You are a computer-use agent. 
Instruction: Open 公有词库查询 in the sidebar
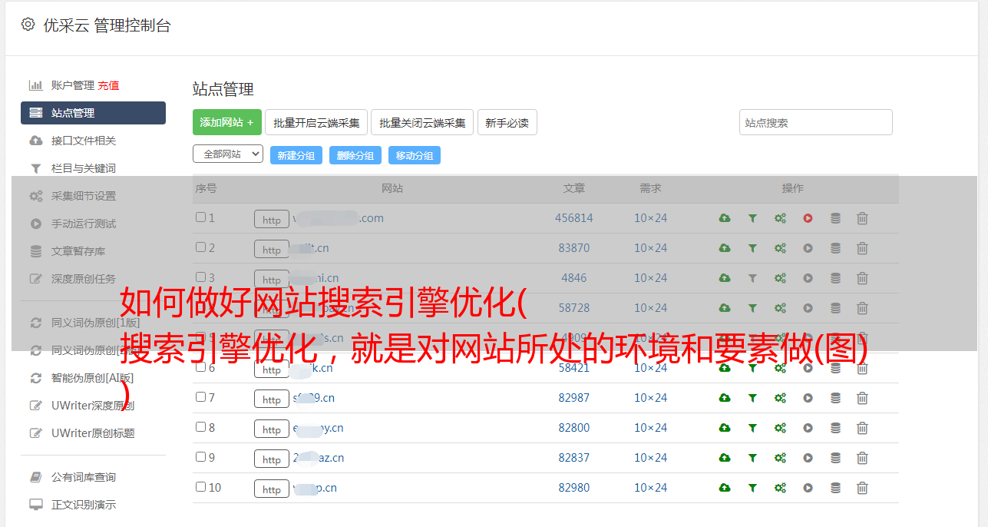[84, 478]
